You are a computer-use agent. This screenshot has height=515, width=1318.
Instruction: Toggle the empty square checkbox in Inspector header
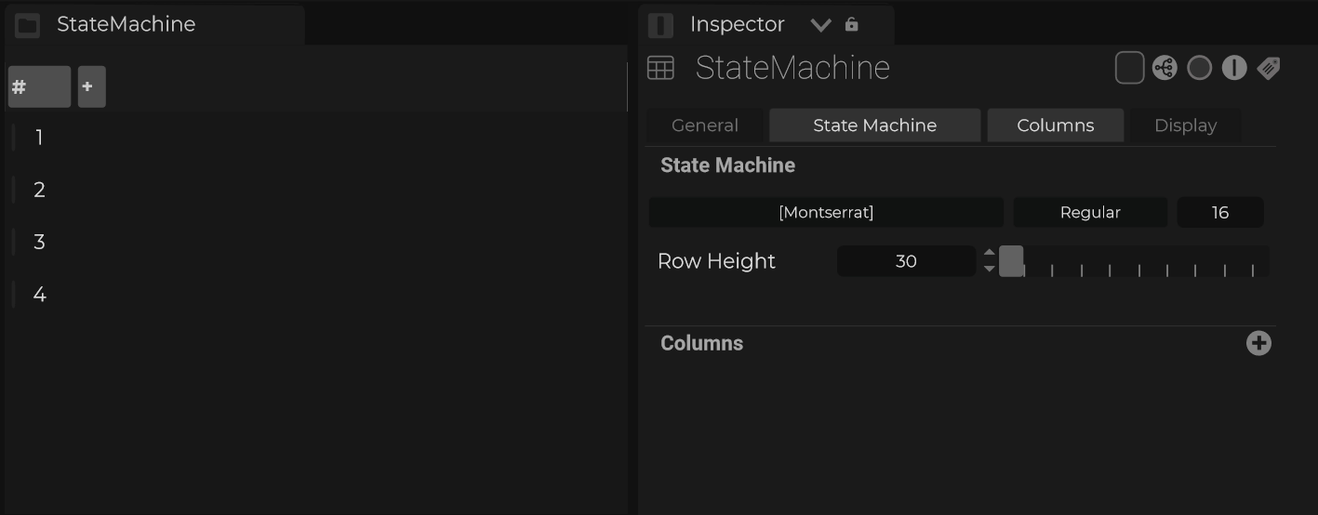pyautogui.click(x=1129, y=68)
